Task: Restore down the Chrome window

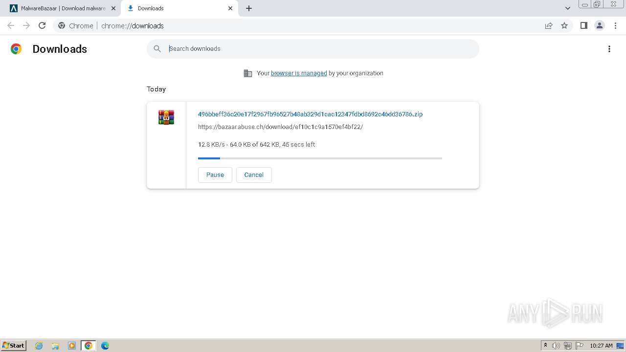Action: [597, 4]
